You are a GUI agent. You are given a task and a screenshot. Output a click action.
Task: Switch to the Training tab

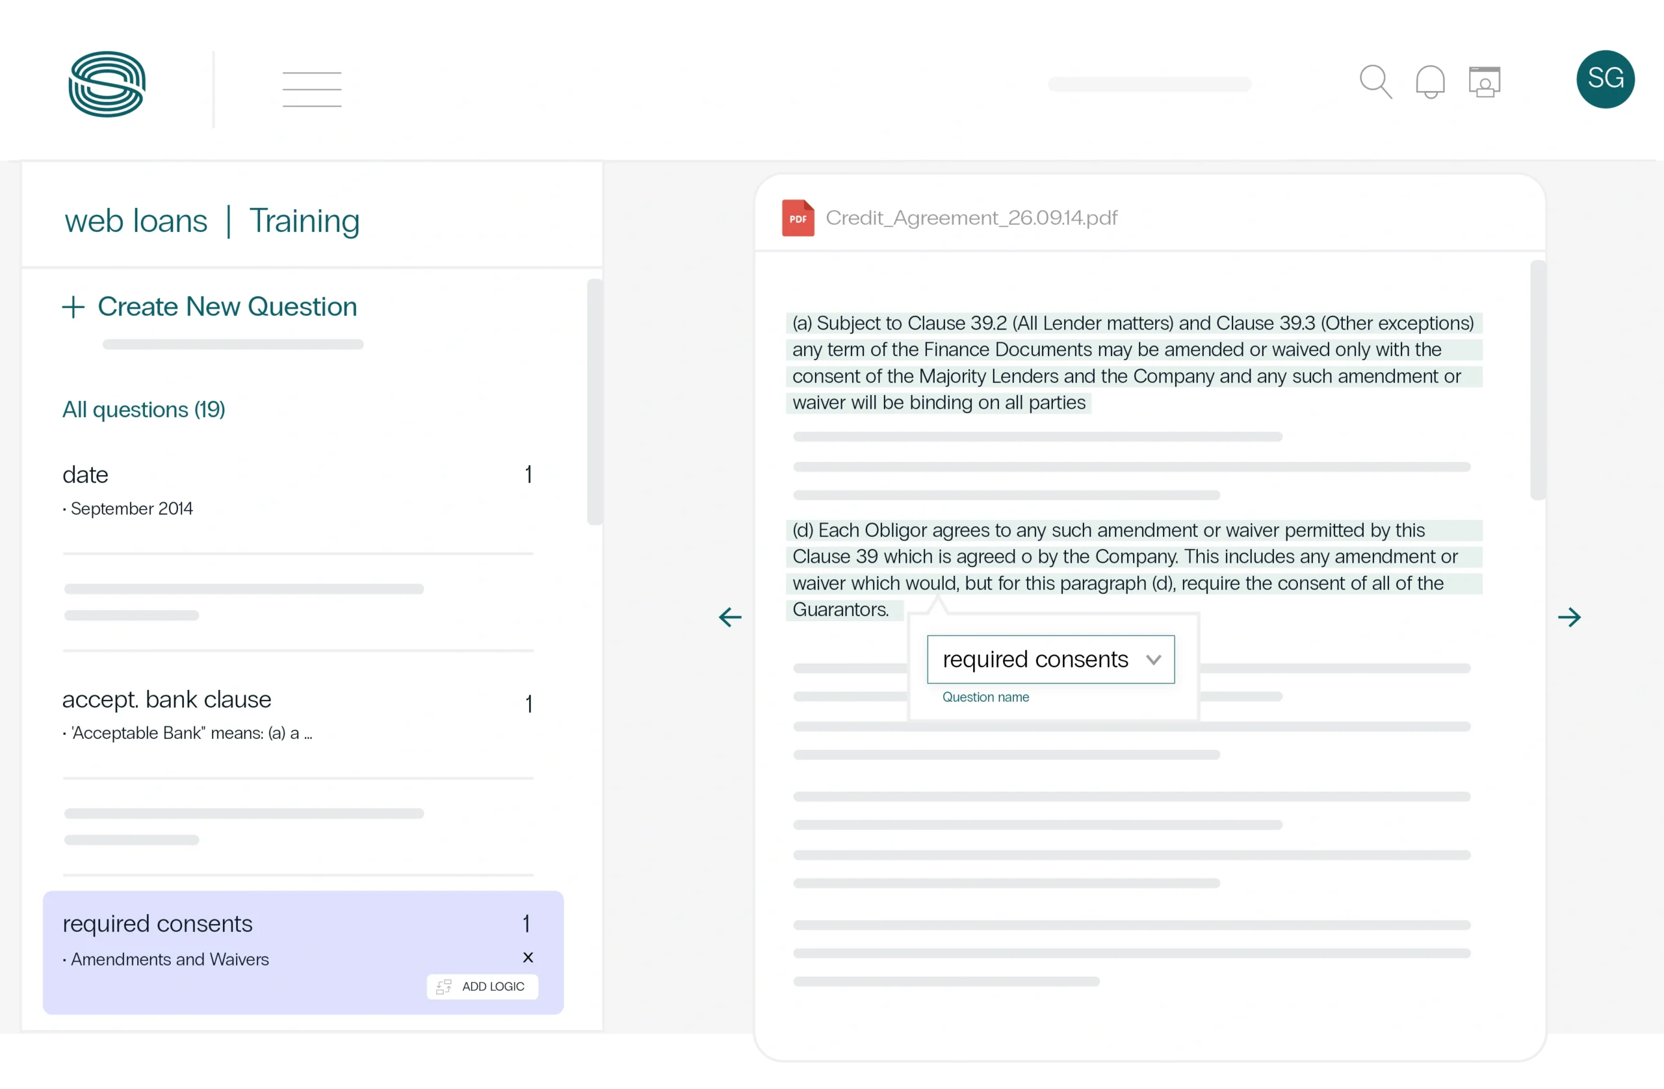pos(304,221)
